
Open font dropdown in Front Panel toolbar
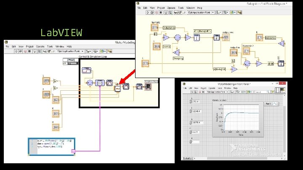[218, 92]
